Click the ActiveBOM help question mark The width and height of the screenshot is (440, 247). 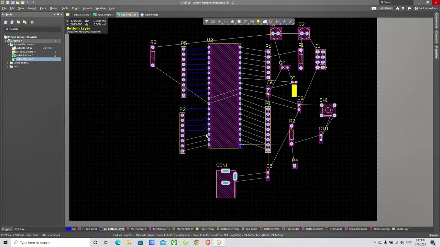point(31,48)
